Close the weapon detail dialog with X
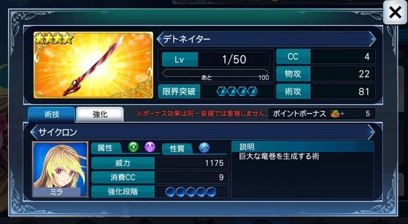The image size is (408, 224). point(395,12)
